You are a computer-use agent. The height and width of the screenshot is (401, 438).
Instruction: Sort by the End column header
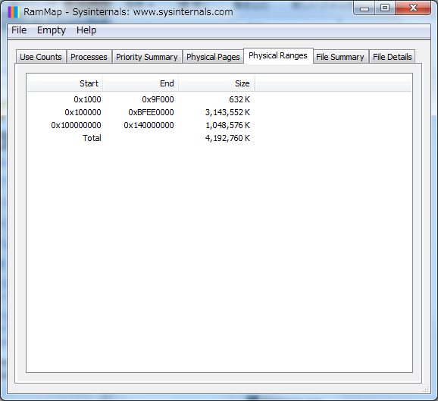140,83
